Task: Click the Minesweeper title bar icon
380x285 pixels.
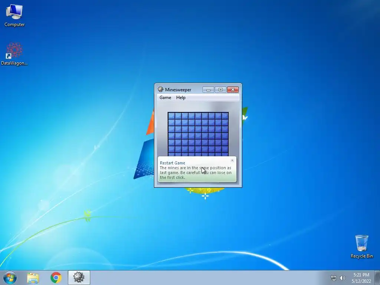Action: (x=161, y=89)
